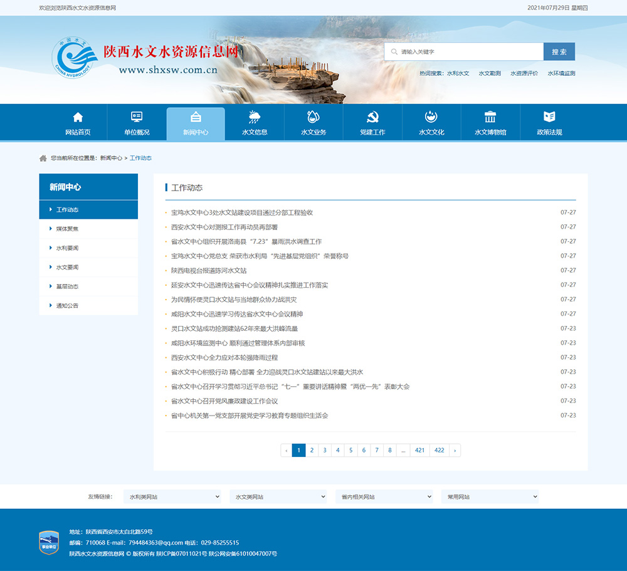Expand the 水利类网站 friendly links dropdown
627x571 pixels.
(x=172, y=496)
